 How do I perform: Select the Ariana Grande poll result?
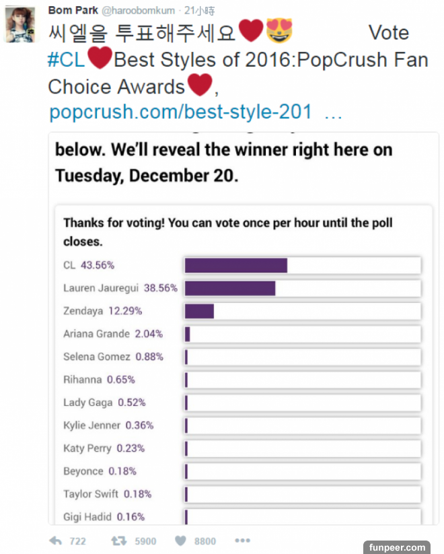[x=113, y=334]
